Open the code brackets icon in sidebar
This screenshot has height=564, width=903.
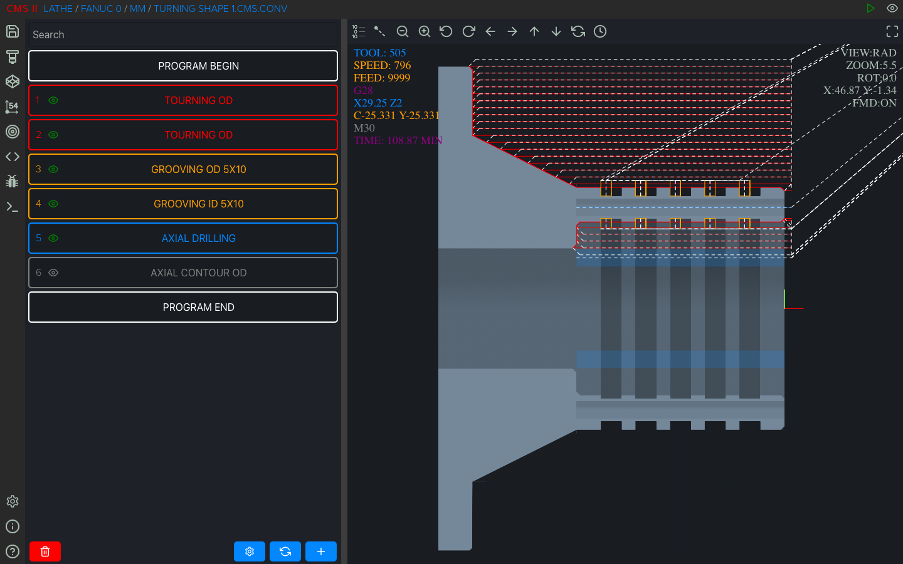[x=13, y=157]
